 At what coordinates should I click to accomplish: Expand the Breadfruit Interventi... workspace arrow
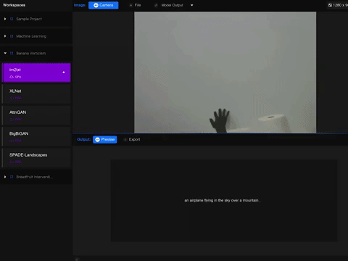(x=5, y=177)
